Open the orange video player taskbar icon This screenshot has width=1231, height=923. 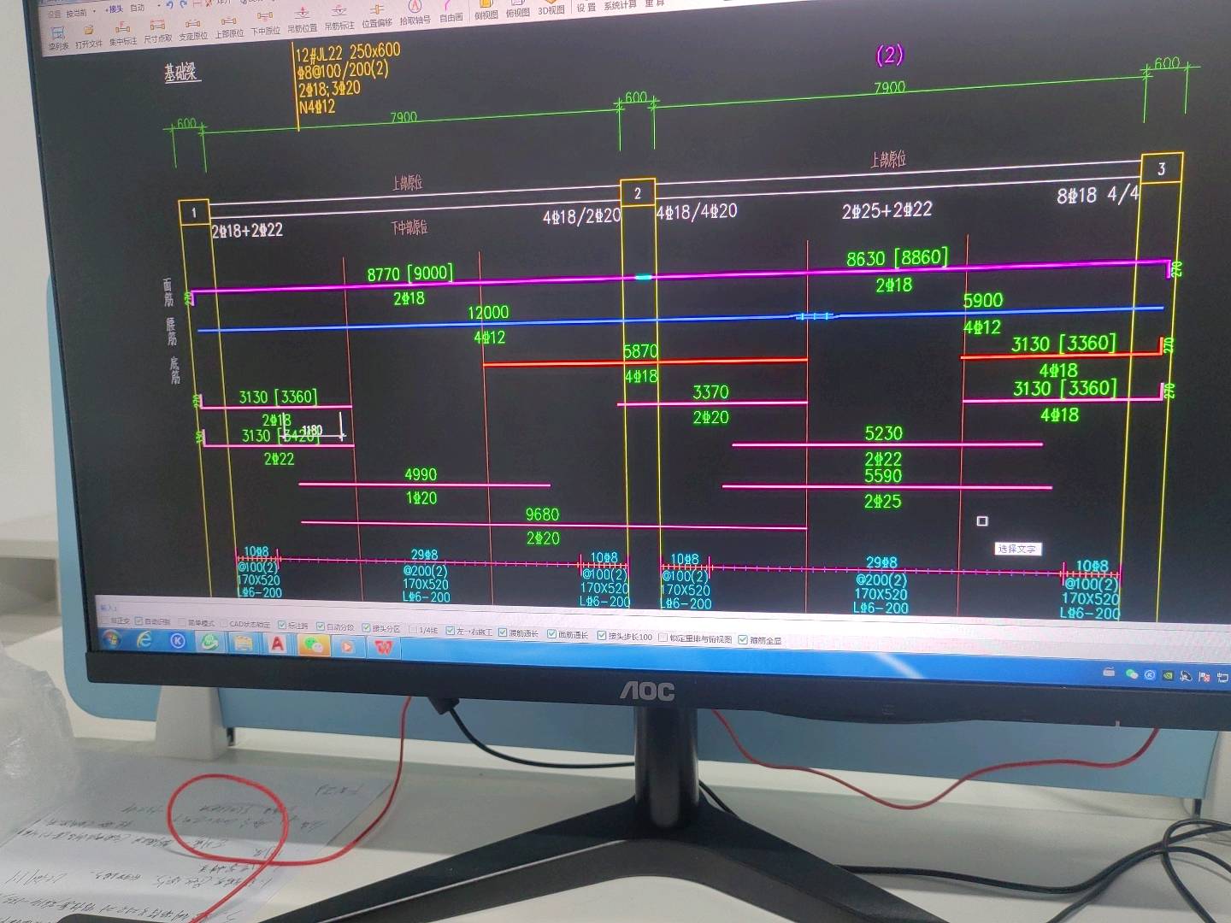[347, 647]
